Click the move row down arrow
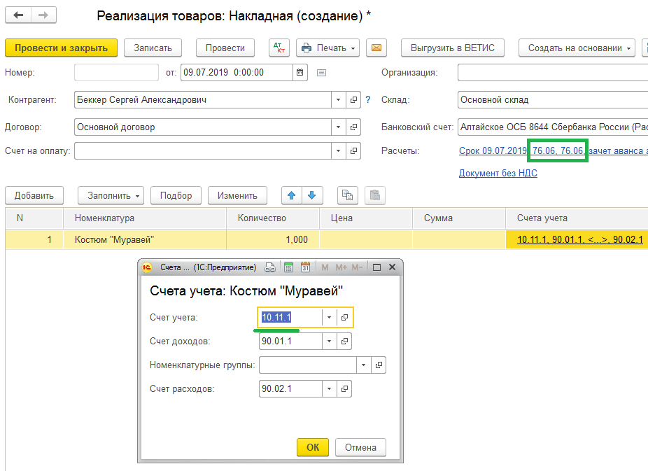648x471 pixels. [311, 195]
